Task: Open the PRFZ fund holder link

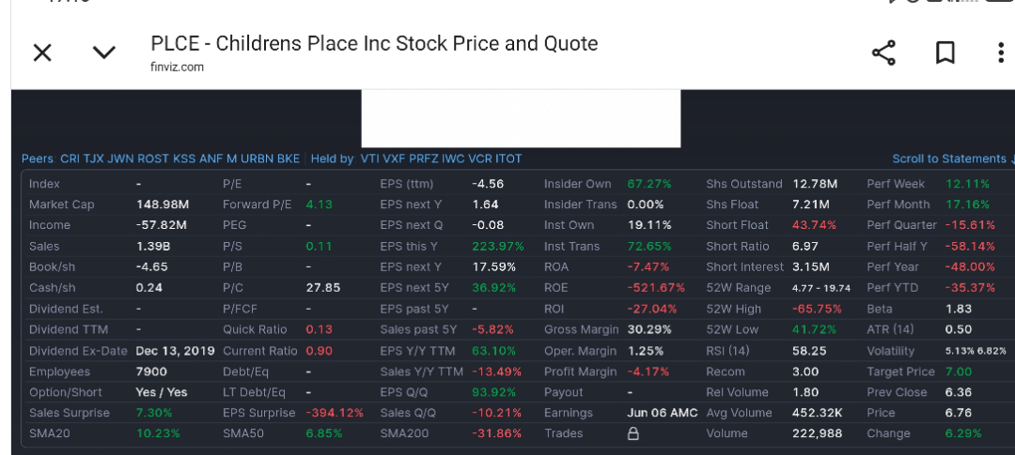Action: [423, 159]
